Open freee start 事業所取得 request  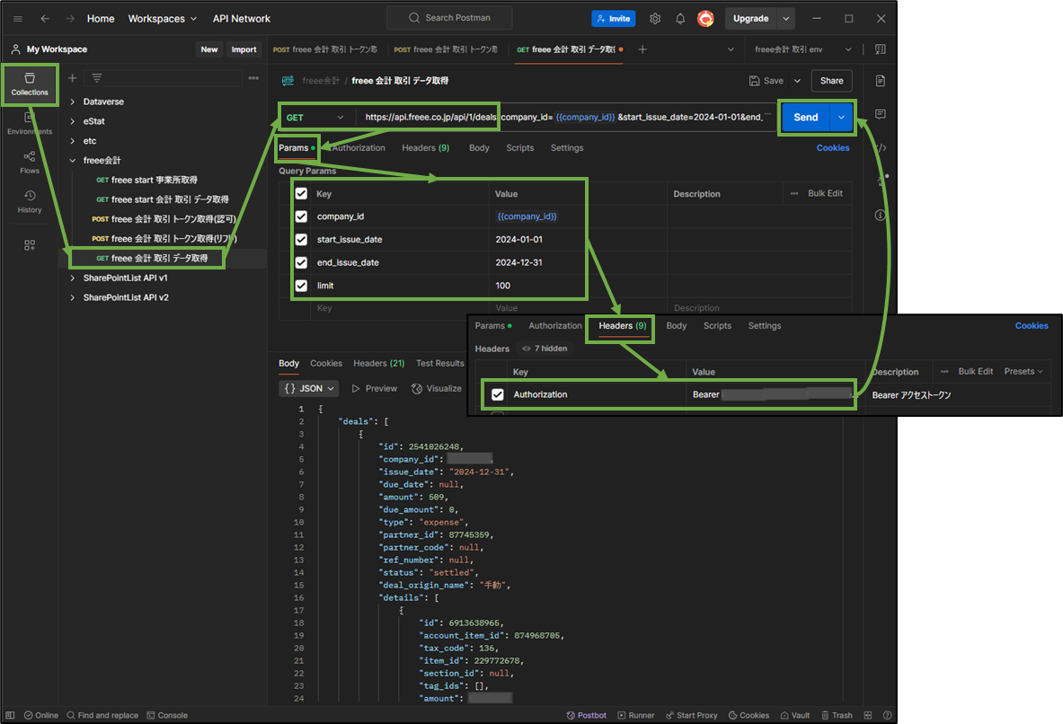point(147,181)
